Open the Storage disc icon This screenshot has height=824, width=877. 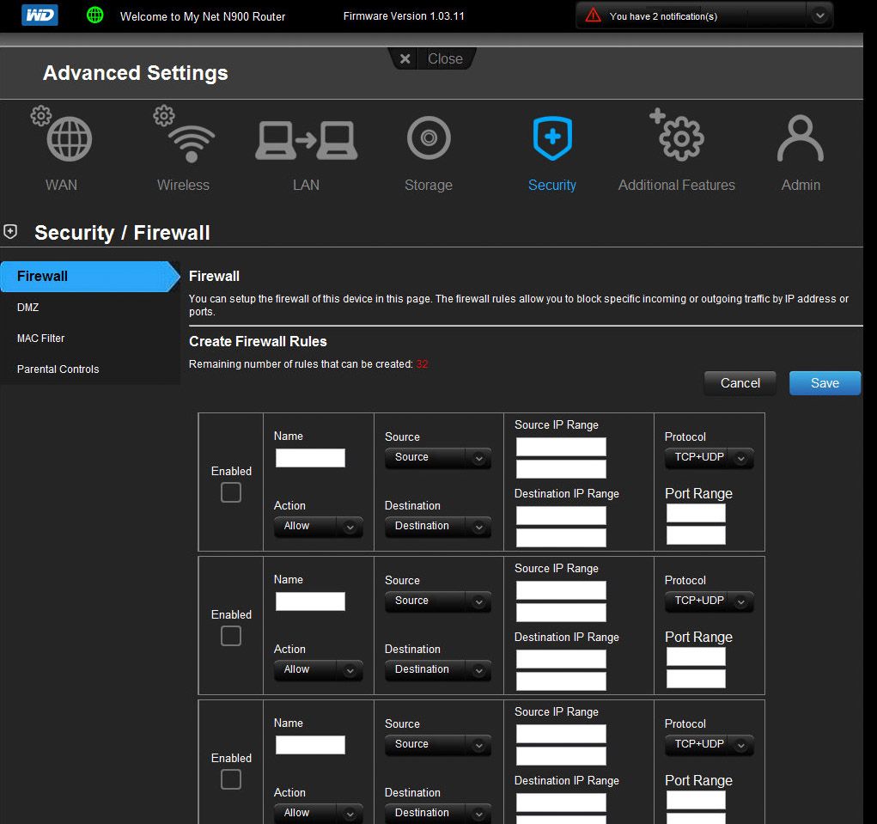[429, 138]
